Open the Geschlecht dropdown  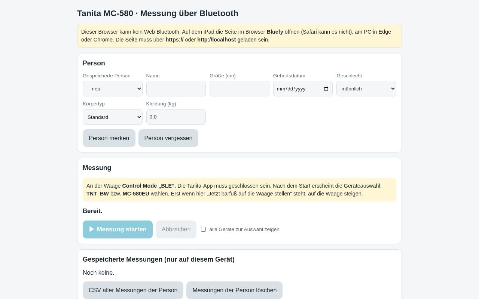pyautogui.click(x=366, y=89)
